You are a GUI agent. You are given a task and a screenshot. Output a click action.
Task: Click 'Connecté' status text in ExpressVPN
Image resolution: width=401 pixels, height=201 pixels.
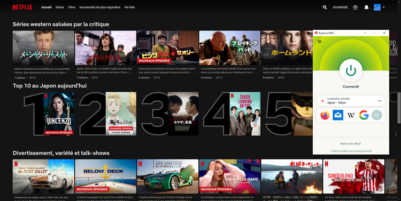351,87
